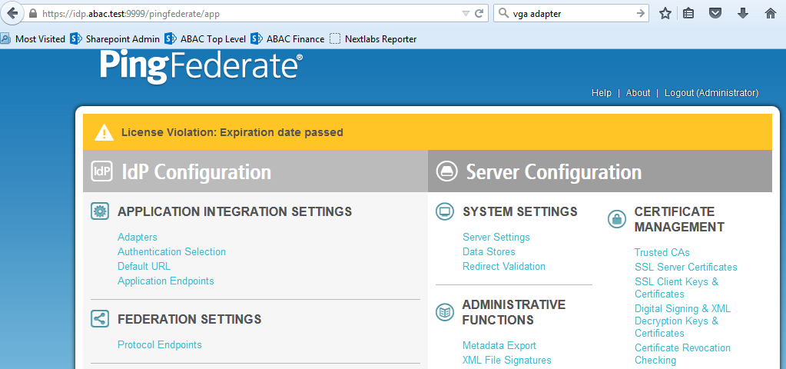
Task: Click the license violation warning triangle icon
Action: coord(104,132)
